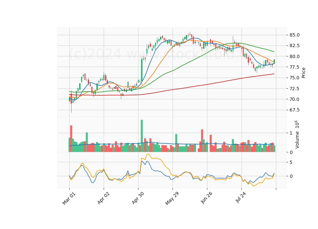Image resolution: width=318 pixels, height=229 pixels.
Task: Click the 70.0 price axis label
Action: [294, 99]
